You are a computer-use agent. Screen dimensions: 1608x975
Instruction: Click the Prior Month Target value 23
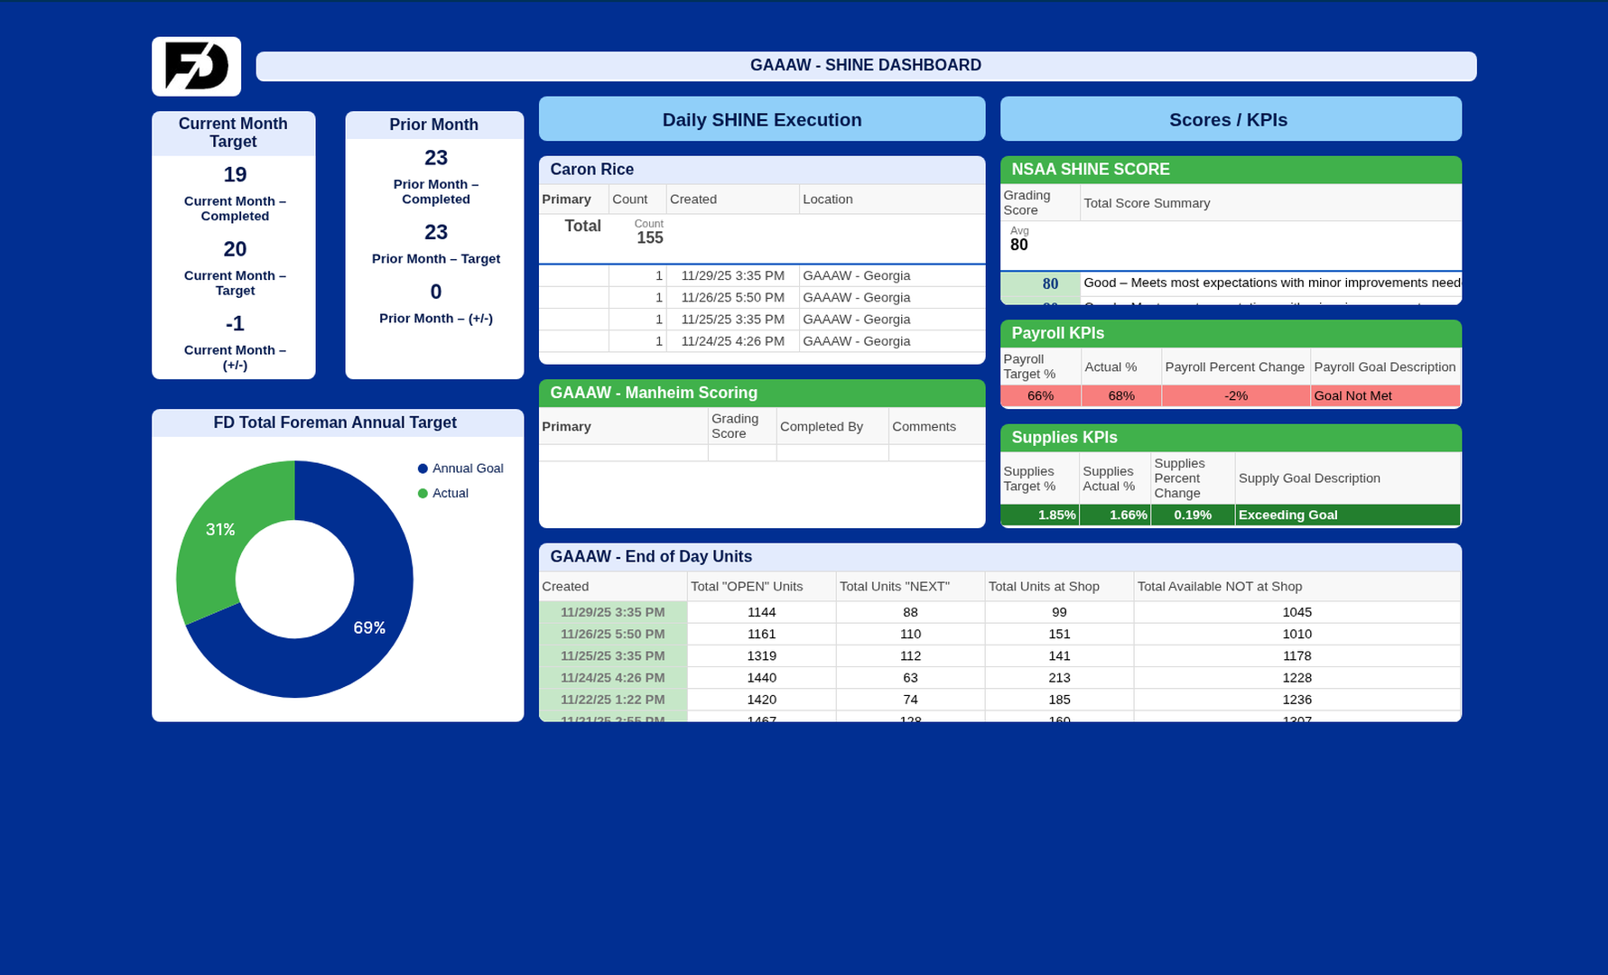[x=435, y=232]
